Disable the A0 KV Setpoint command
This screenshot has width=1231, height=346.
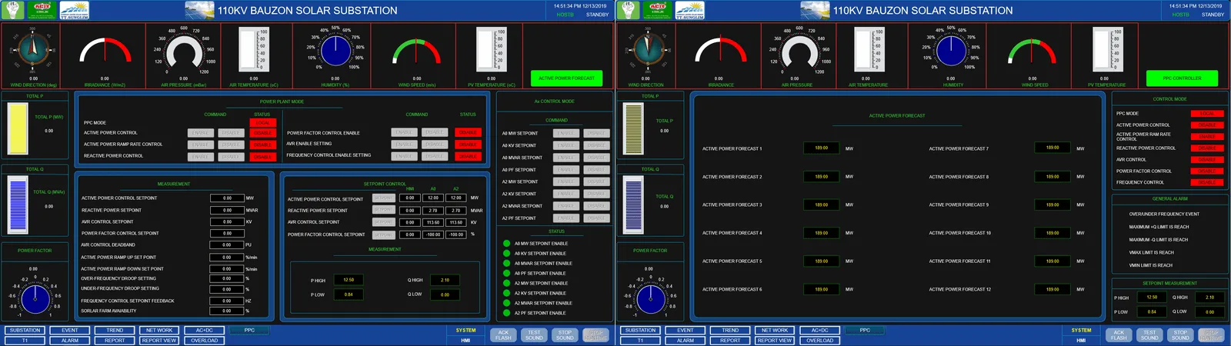[596, 145]
